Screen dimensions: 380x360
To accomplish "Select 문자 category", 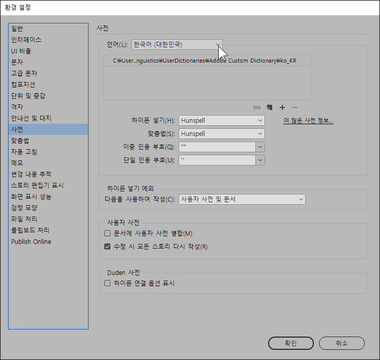I will [x=48, y=62].
